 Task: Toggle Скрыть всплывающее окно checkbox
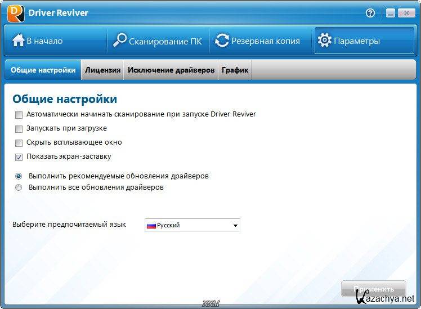(x=19, y=142)
